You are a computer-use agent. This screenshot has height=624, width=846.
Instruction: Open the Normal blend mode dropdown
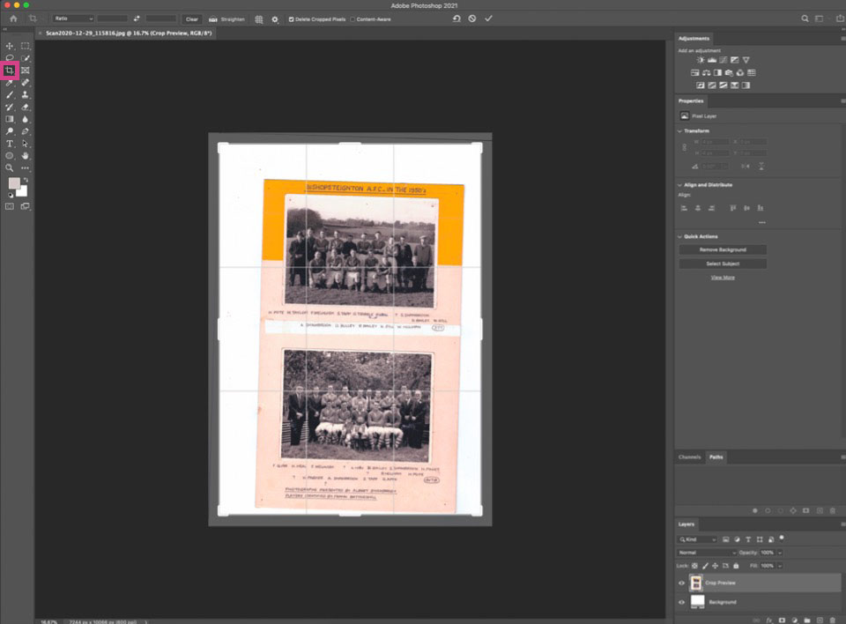click(x=706, y=553)
